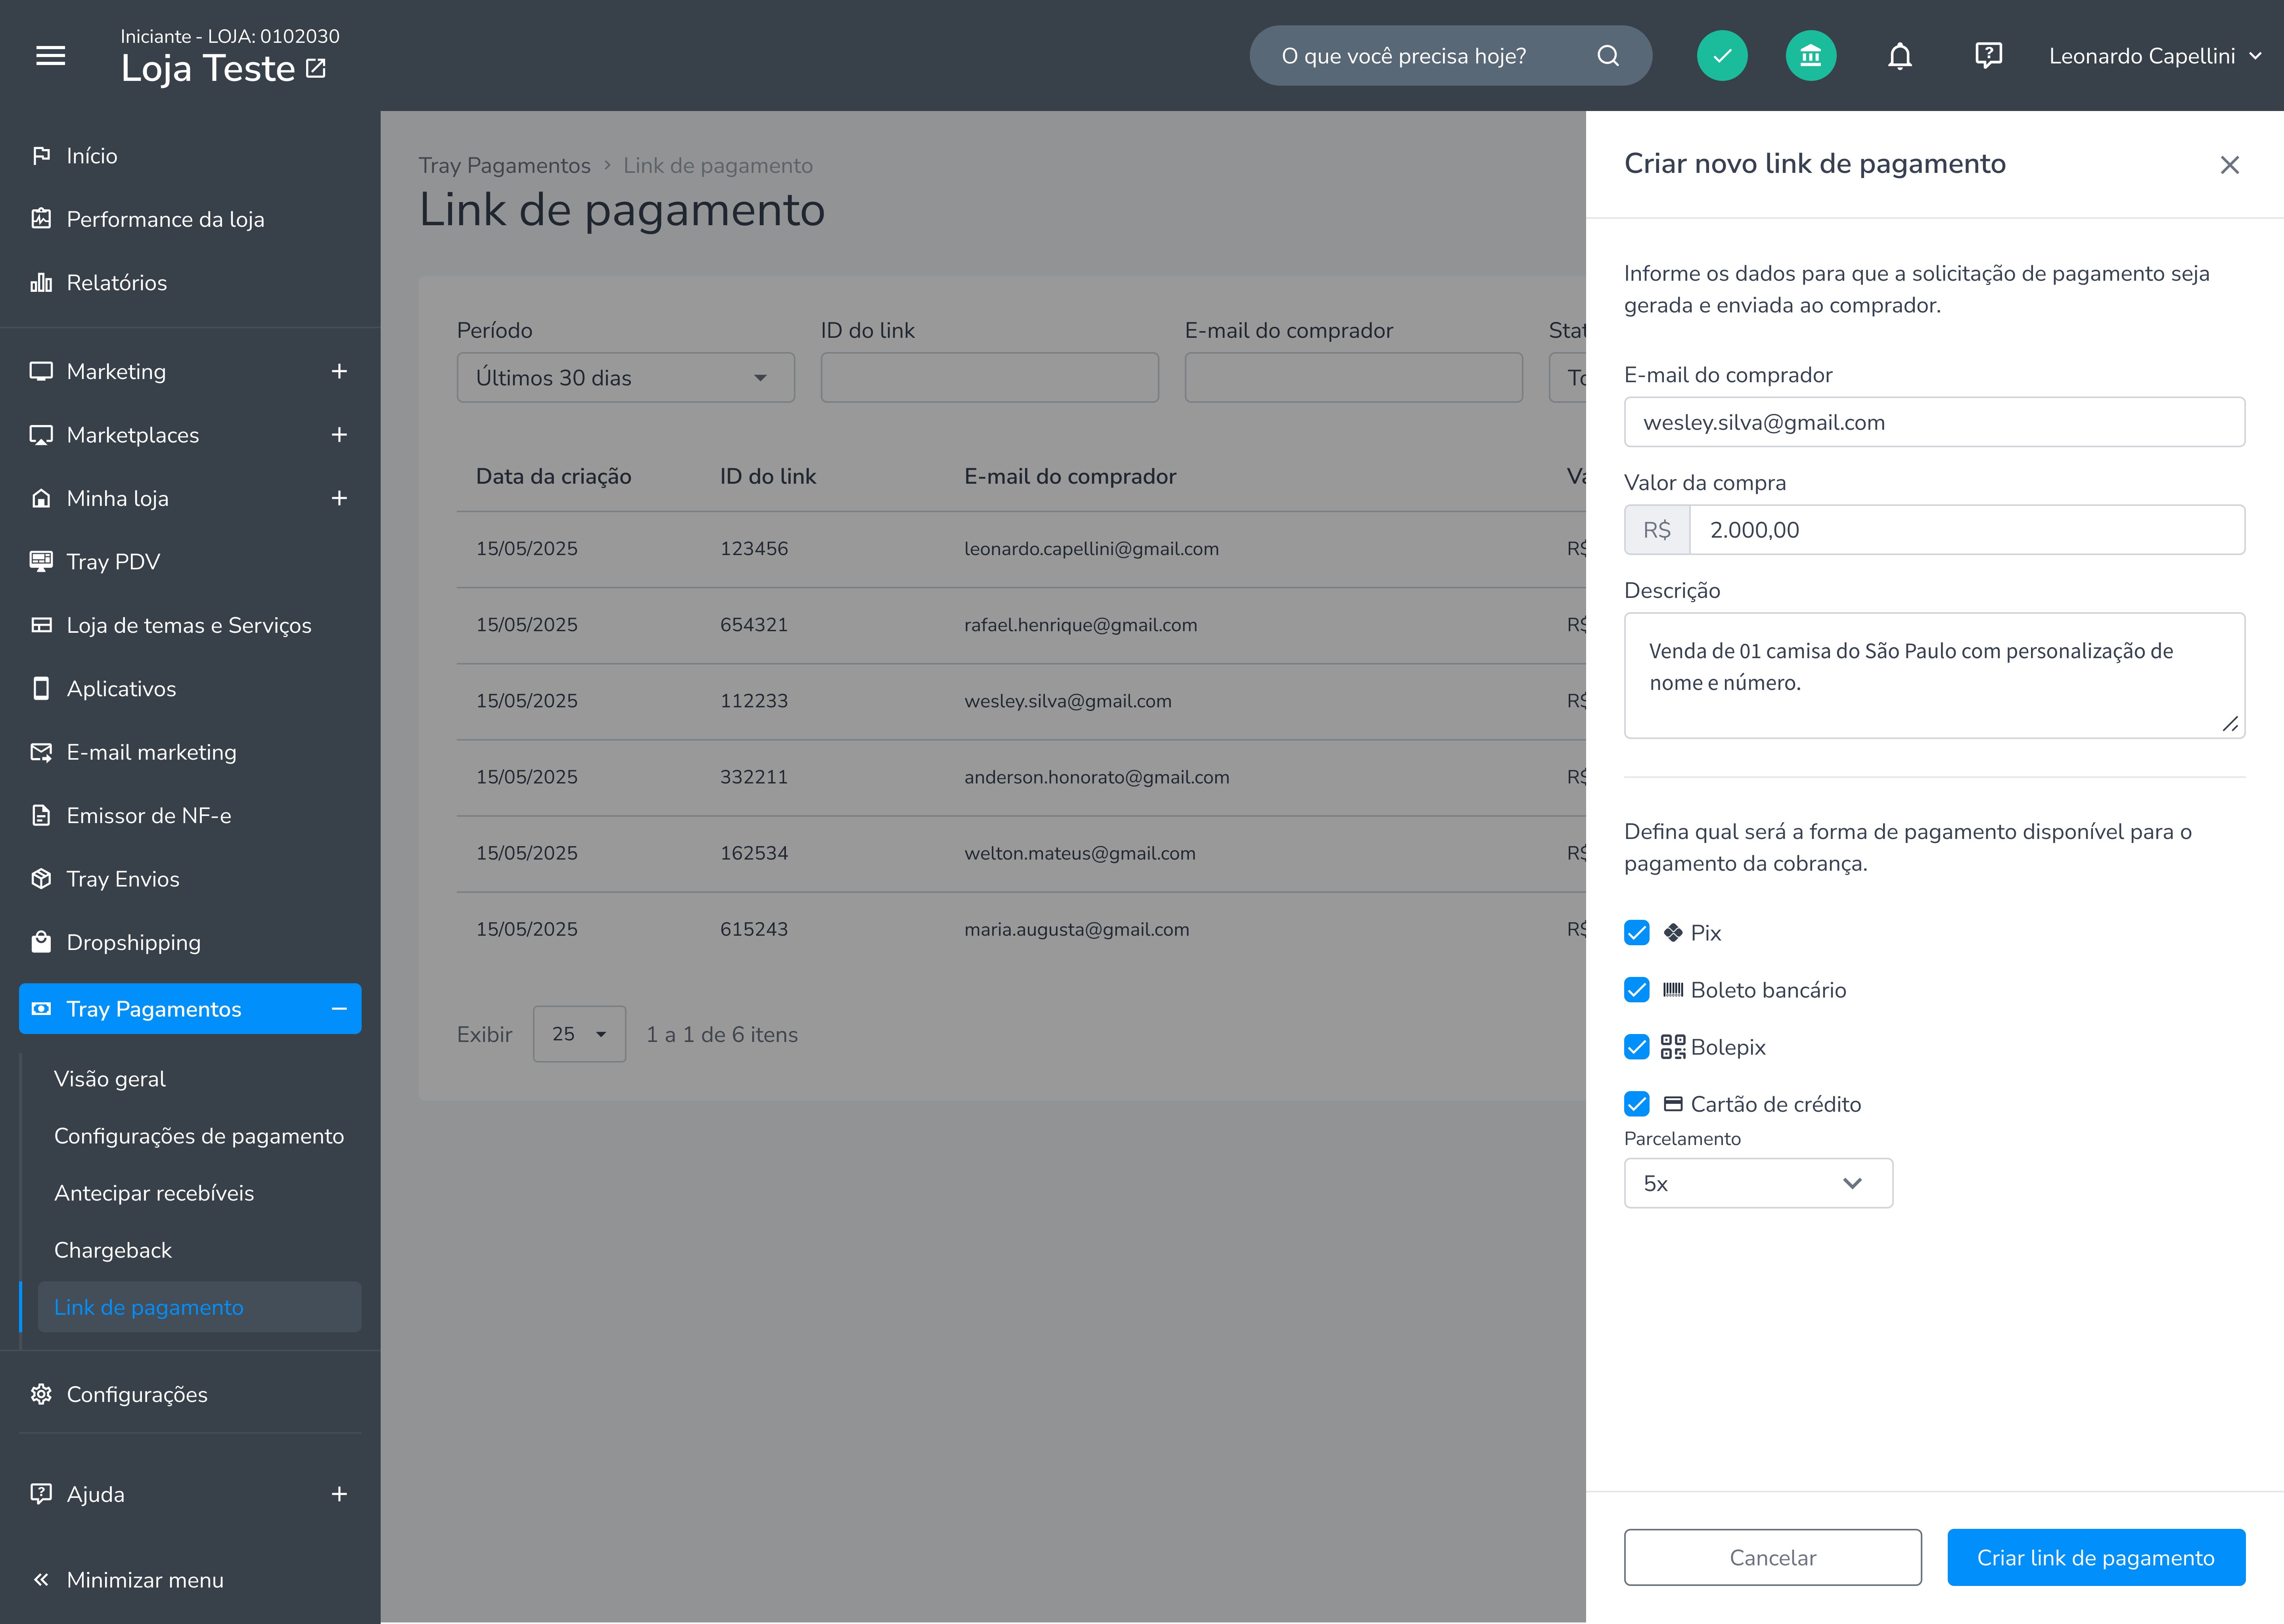The width and height of the screenshot is (2284, 1624).
Task: Click the green bank icon in header
Action: pyautogui.click(x=1810, y=56)
